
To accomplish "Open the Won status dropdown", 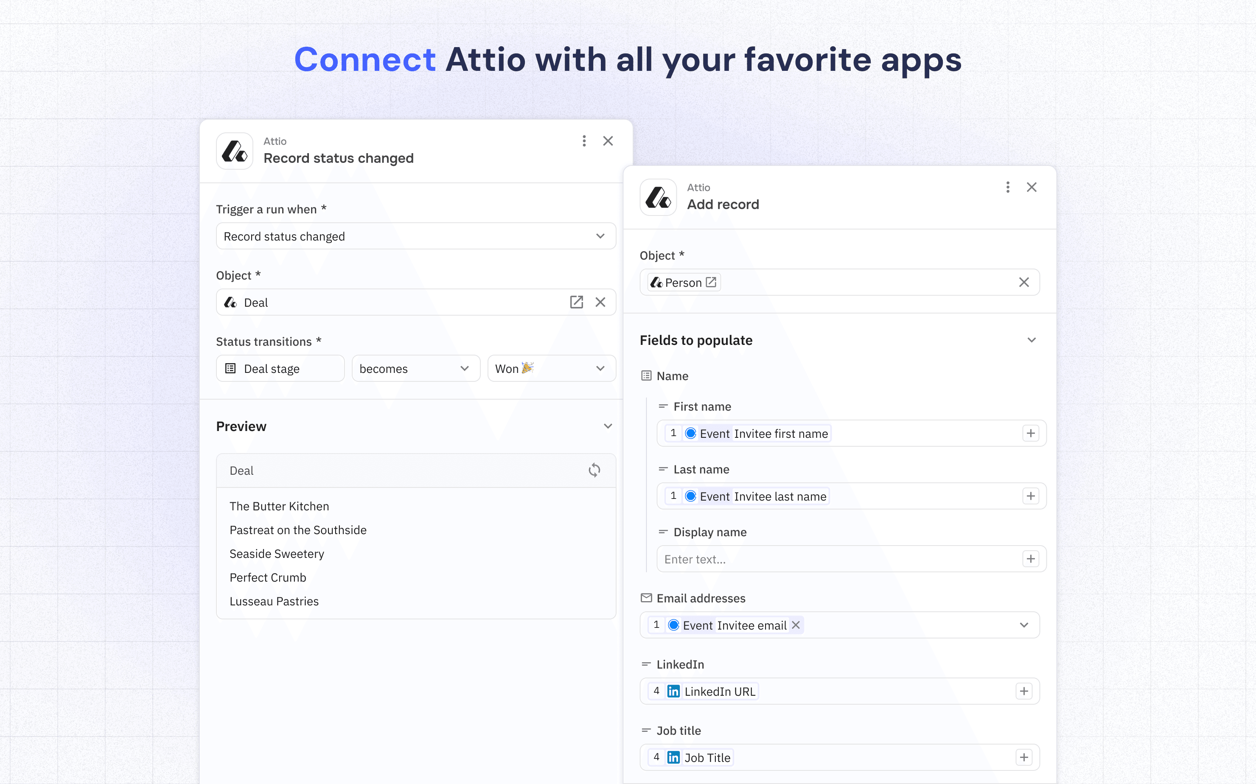I will tap(551, 369).
